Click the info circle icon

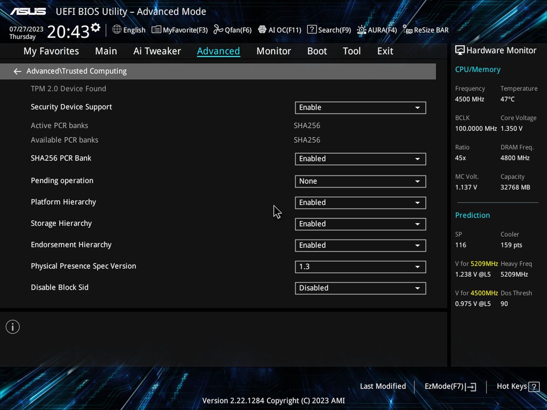tap(13, 327)
